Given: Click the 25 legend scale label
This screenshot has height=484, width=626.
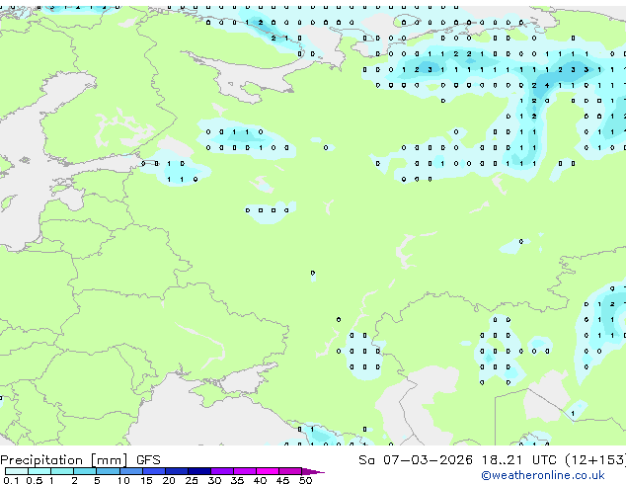Looking at the screenshot, I should coord(192,480).
